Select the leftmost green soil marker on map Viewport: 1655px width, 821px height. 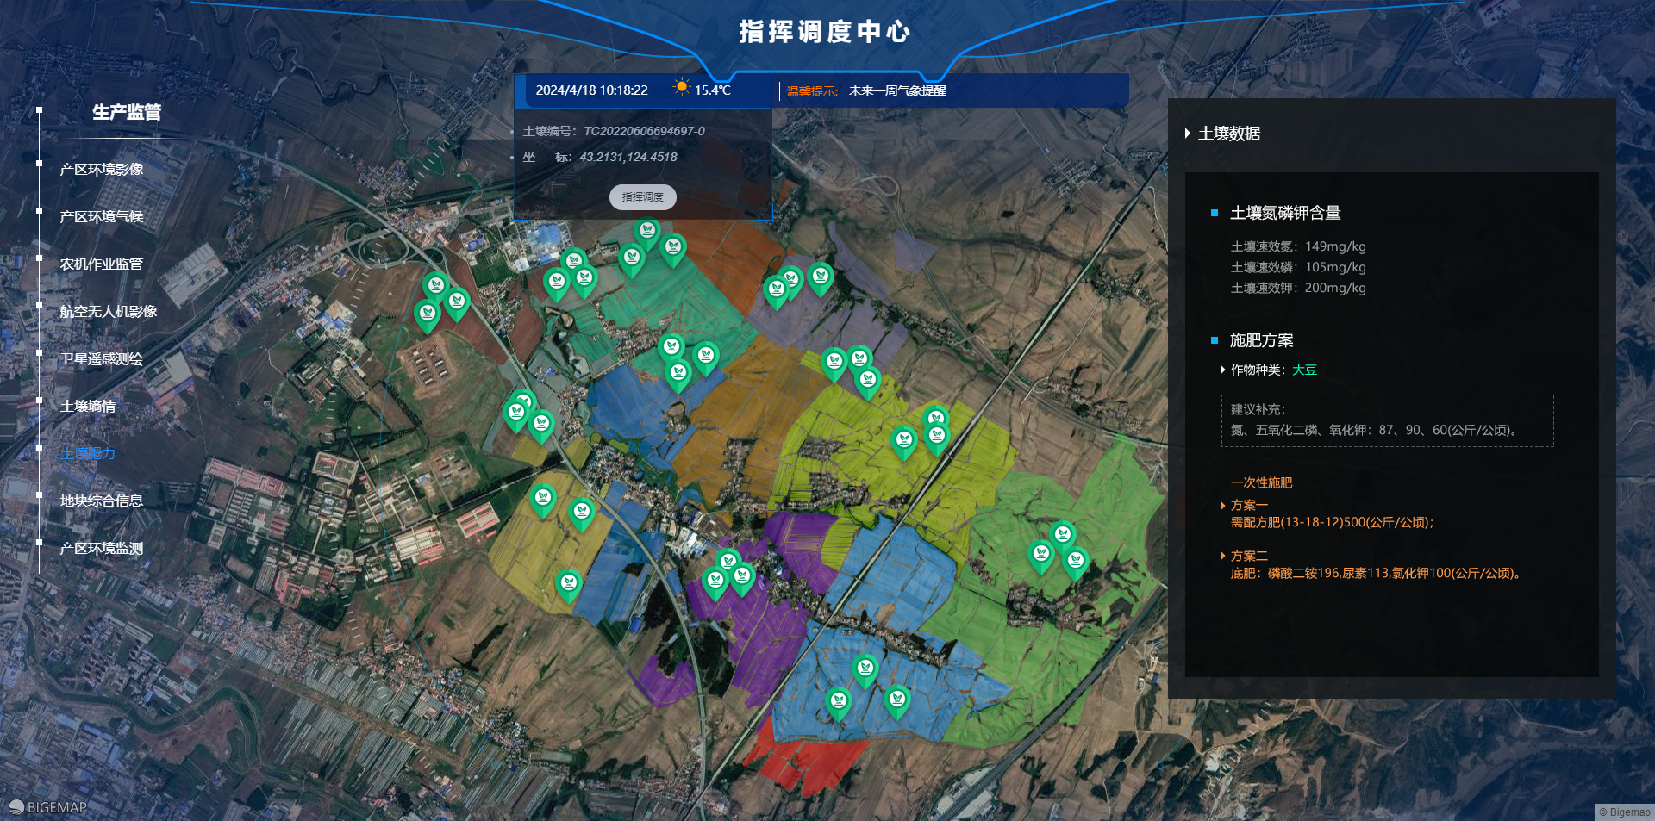tap(428, 314)
